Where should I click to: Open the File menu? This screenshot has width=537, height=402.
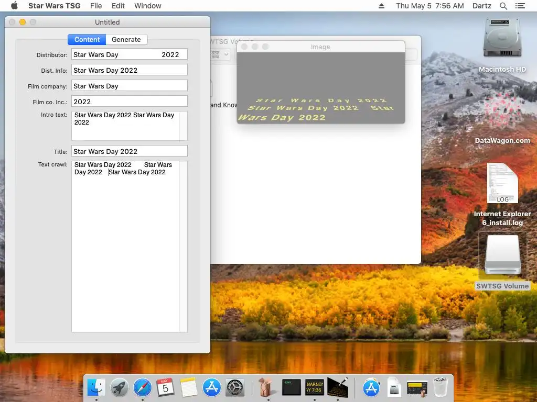(96, 6)
